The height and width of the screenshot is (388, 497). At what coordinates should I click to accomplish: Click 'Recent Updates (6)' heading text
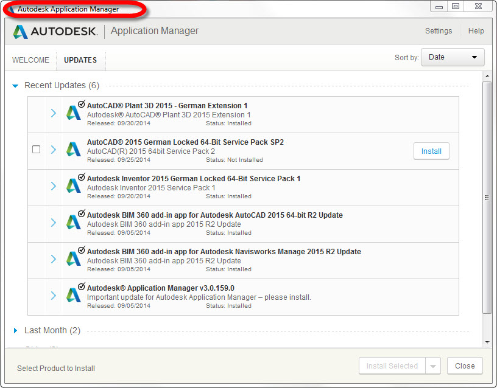click(x=62, y=86)
